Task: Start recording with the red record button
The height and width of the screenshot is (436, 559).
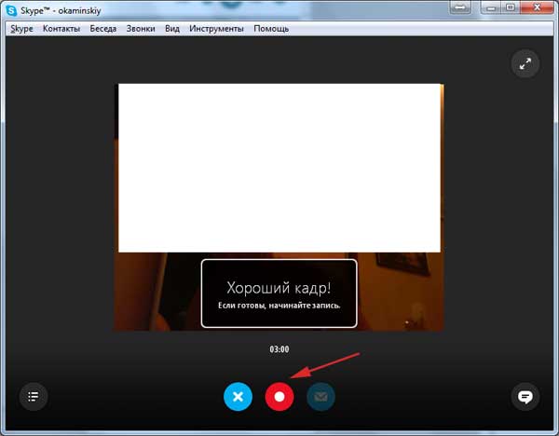Action: pos(279,396)
